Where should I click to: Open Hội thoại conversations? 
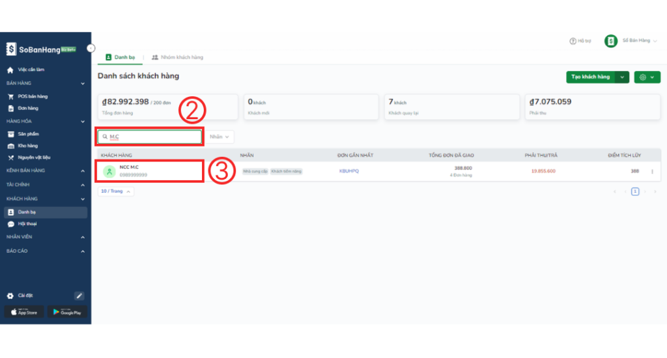tap(27, 224)
